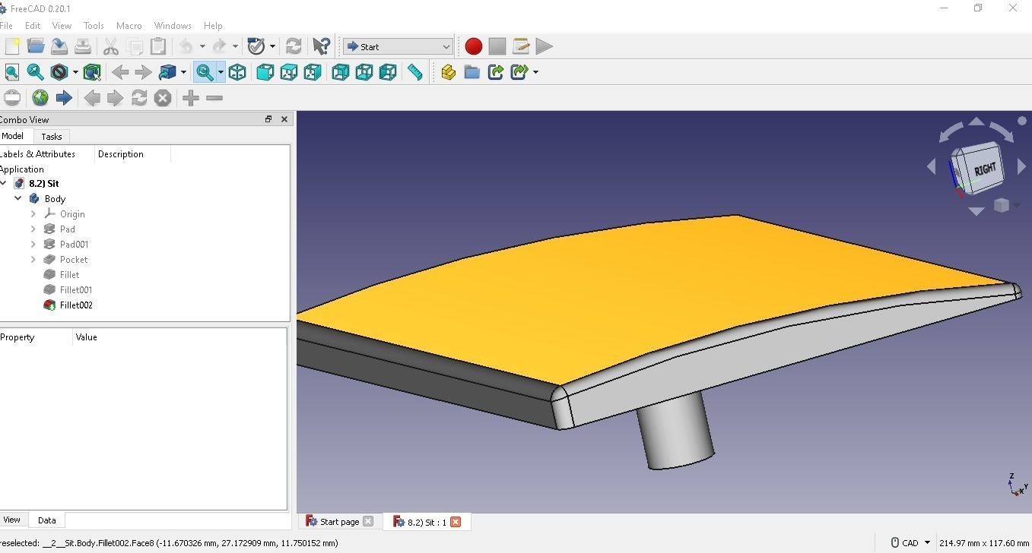Open the workbench selector showing Start
Image resolution: width=1032 pixels, height=553 pixels.
click(x=398, y=46)
